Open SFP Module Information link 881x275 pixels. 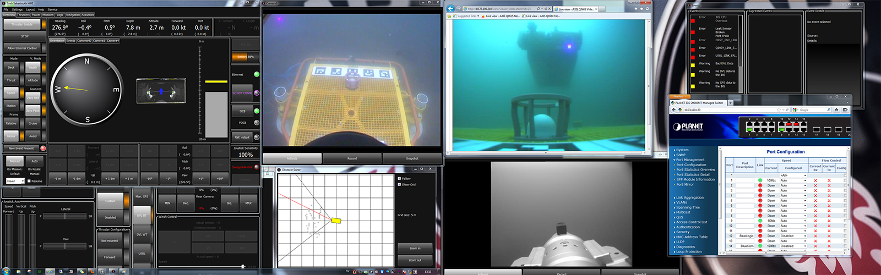pos(695,179)
